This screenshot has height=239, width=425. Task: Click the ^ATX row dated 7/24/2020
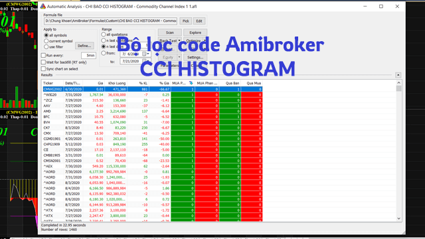152,210
